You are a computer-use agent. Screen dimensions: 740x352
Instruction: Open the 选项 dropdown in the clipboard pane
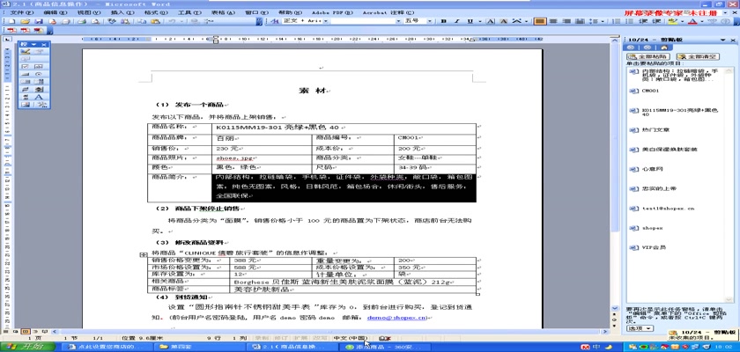[x=640, y=328]
